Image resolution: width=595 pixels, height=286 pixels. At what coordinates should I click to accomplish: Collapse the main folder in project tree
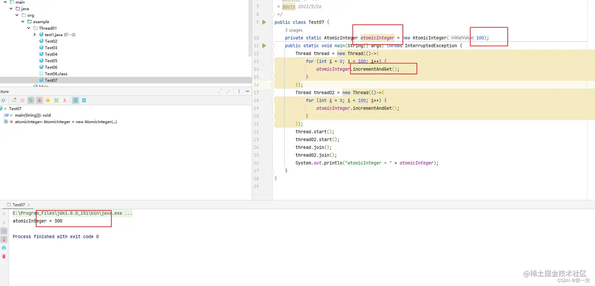click(6, 2)
